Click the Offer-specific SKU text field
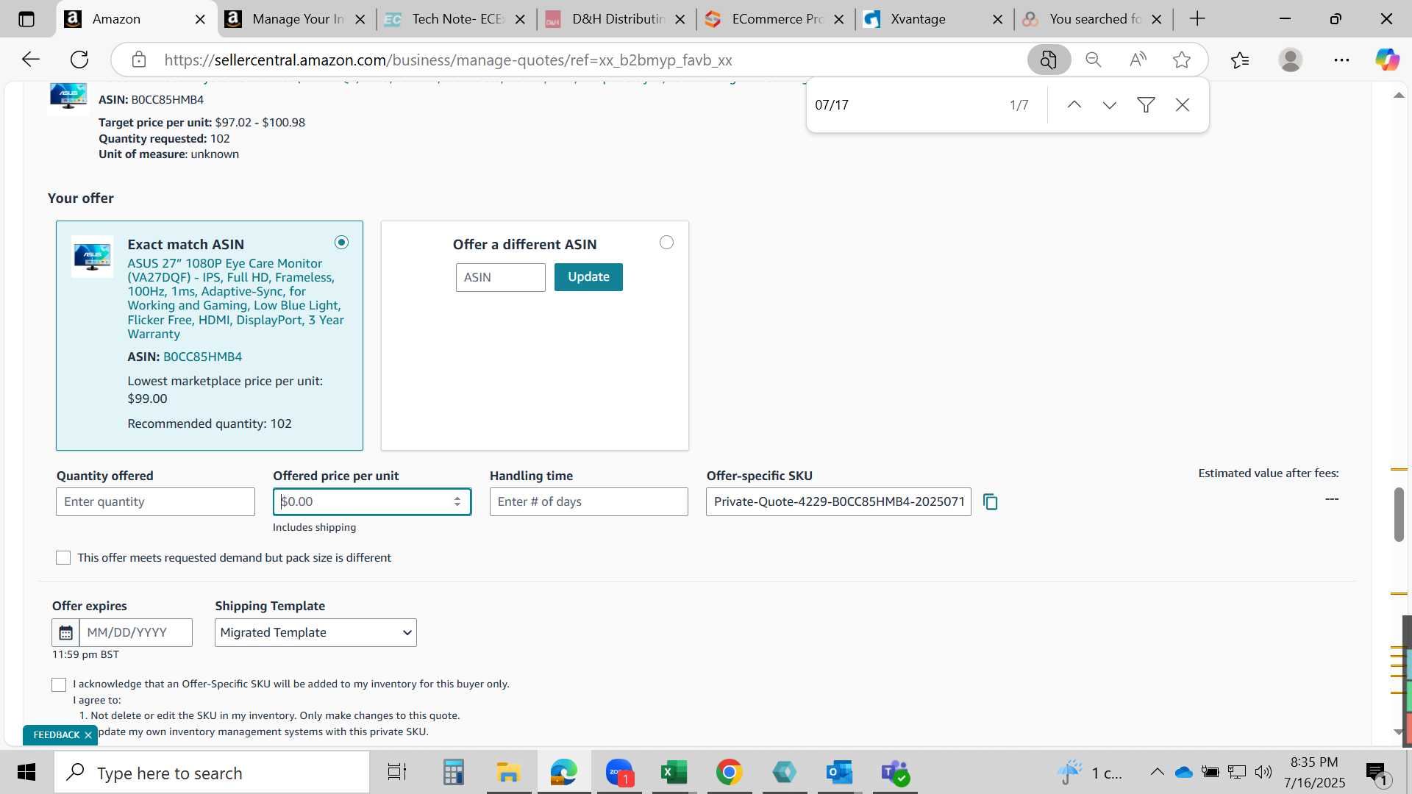Screen dimensions: 1412x794 point(838,501)
